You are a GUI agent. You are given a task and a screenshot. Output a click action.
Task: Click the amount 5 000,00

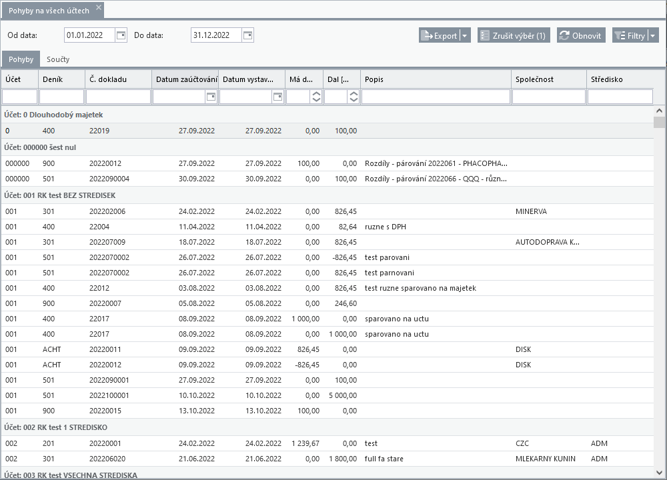(343, 395)
